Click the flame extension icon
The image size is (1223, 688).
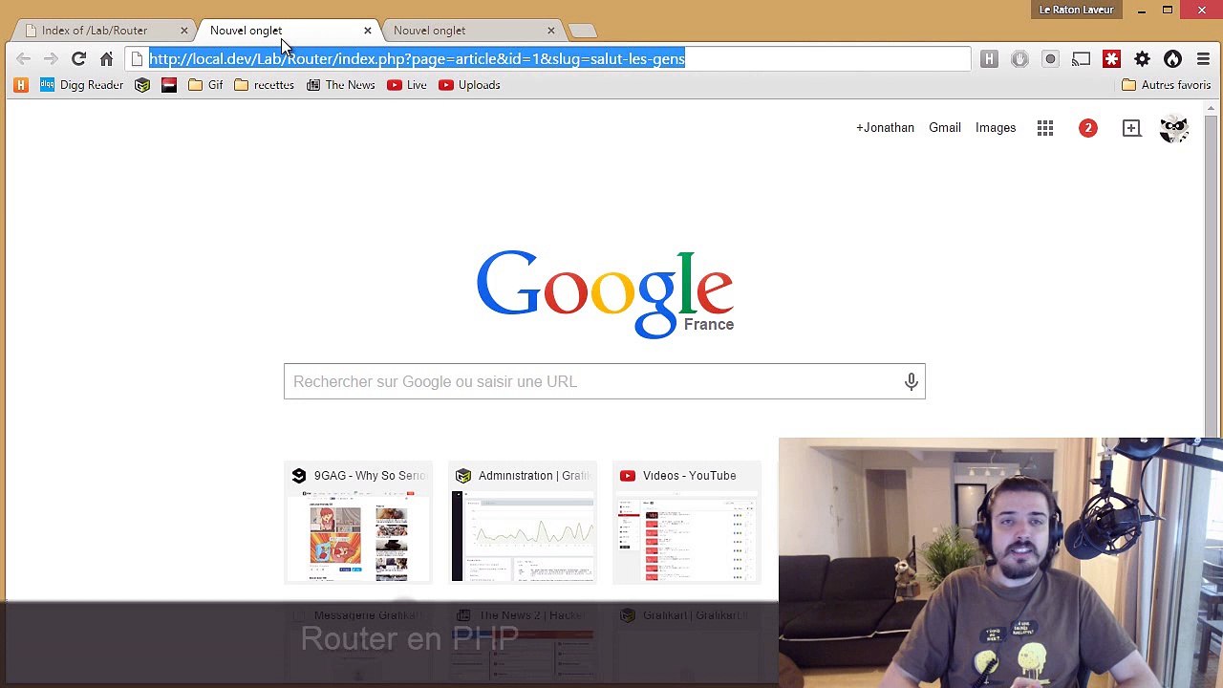pos(1172,59)
